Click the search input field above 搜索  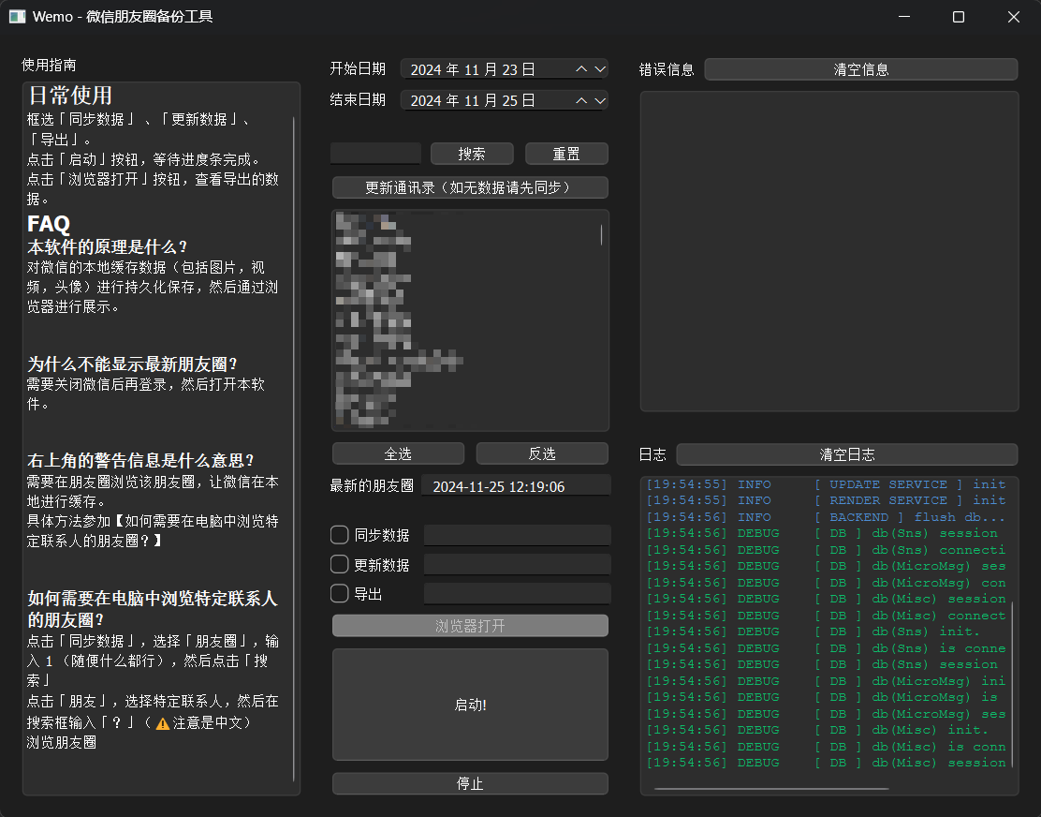[374, 153]
